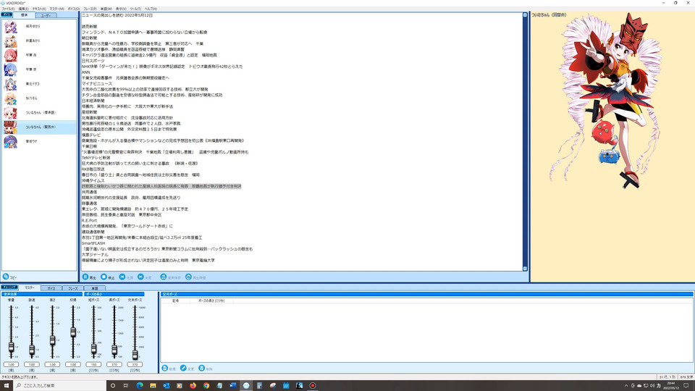This screenshot has height=391, width=695.
Task: Select the 琴葉 葵 voice preset
Action: tap(39, 70)
